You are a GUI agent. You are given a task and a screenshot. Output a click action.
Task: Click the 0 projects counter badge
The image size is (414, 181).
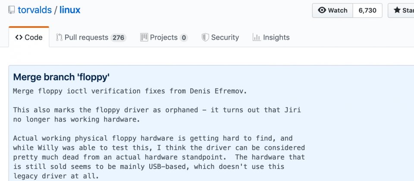(184, 38)
